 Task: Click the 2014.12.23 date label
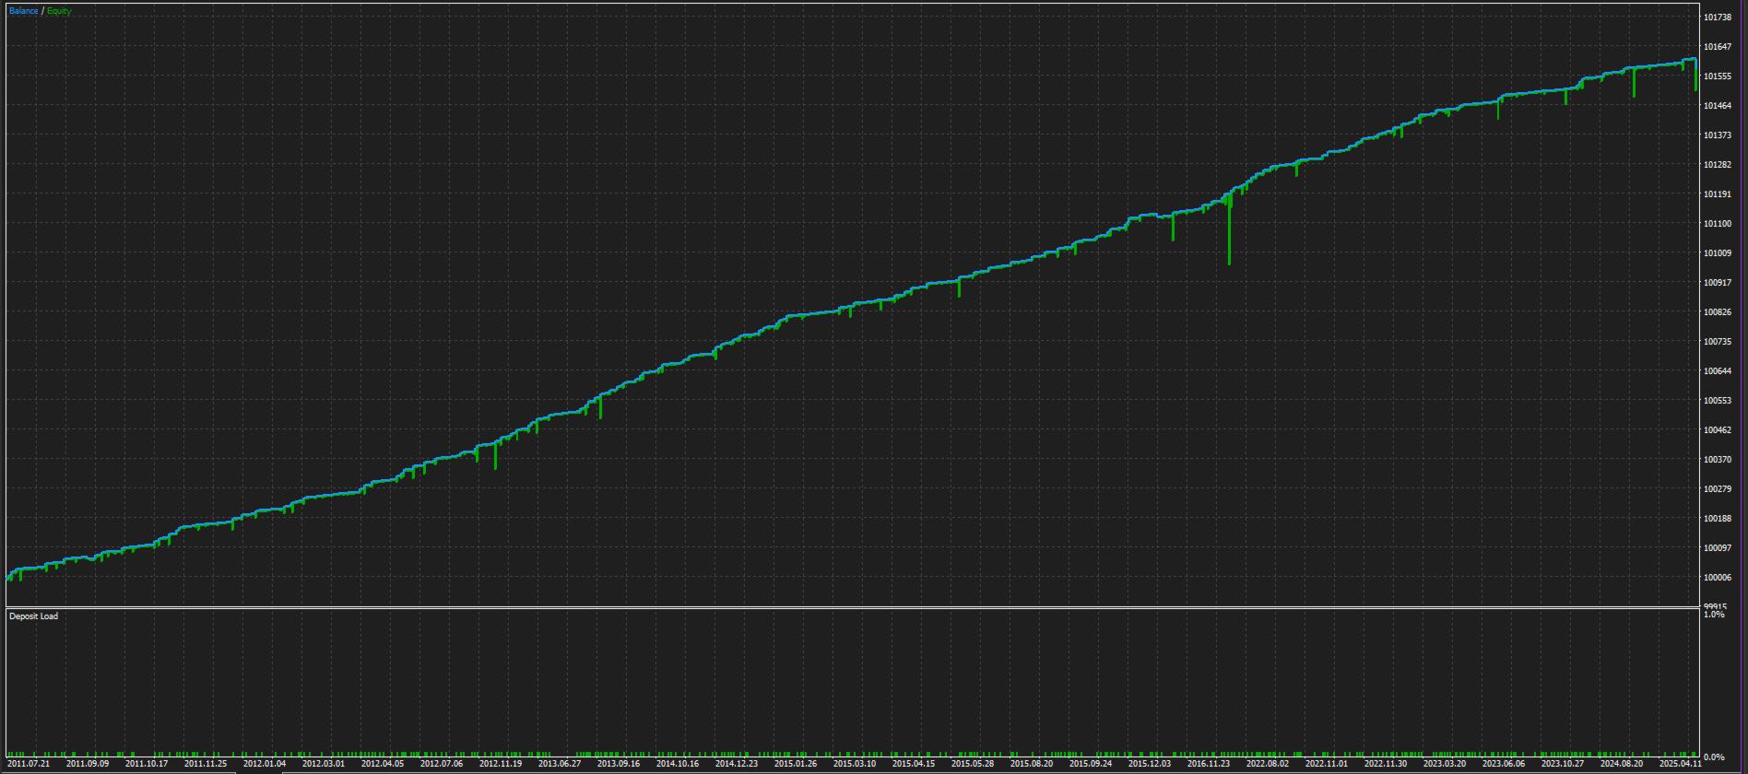(737, 764)
